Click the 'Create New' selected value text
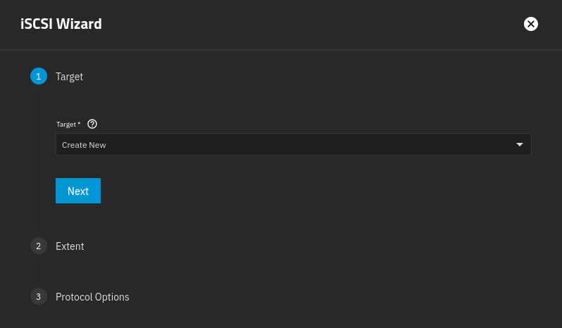Viewport: 562px width, 328px height. tap(84, 145)
